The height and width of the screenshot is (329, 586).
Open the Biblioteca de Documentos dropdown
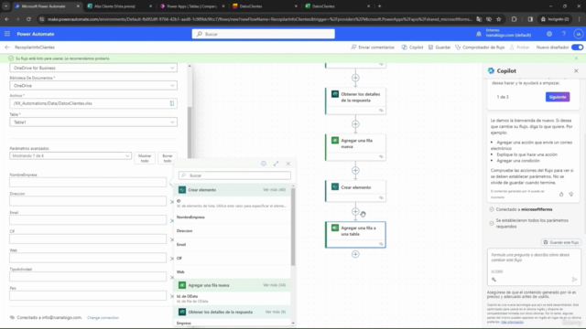93,85
